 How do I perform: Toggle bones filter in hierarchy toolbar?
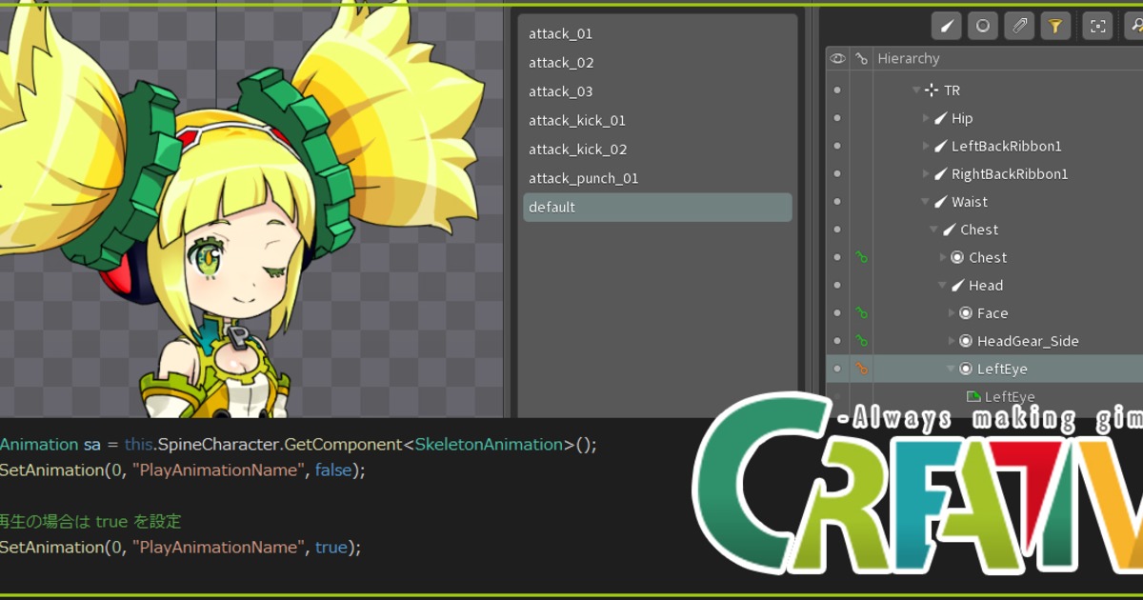pos(946,27)
